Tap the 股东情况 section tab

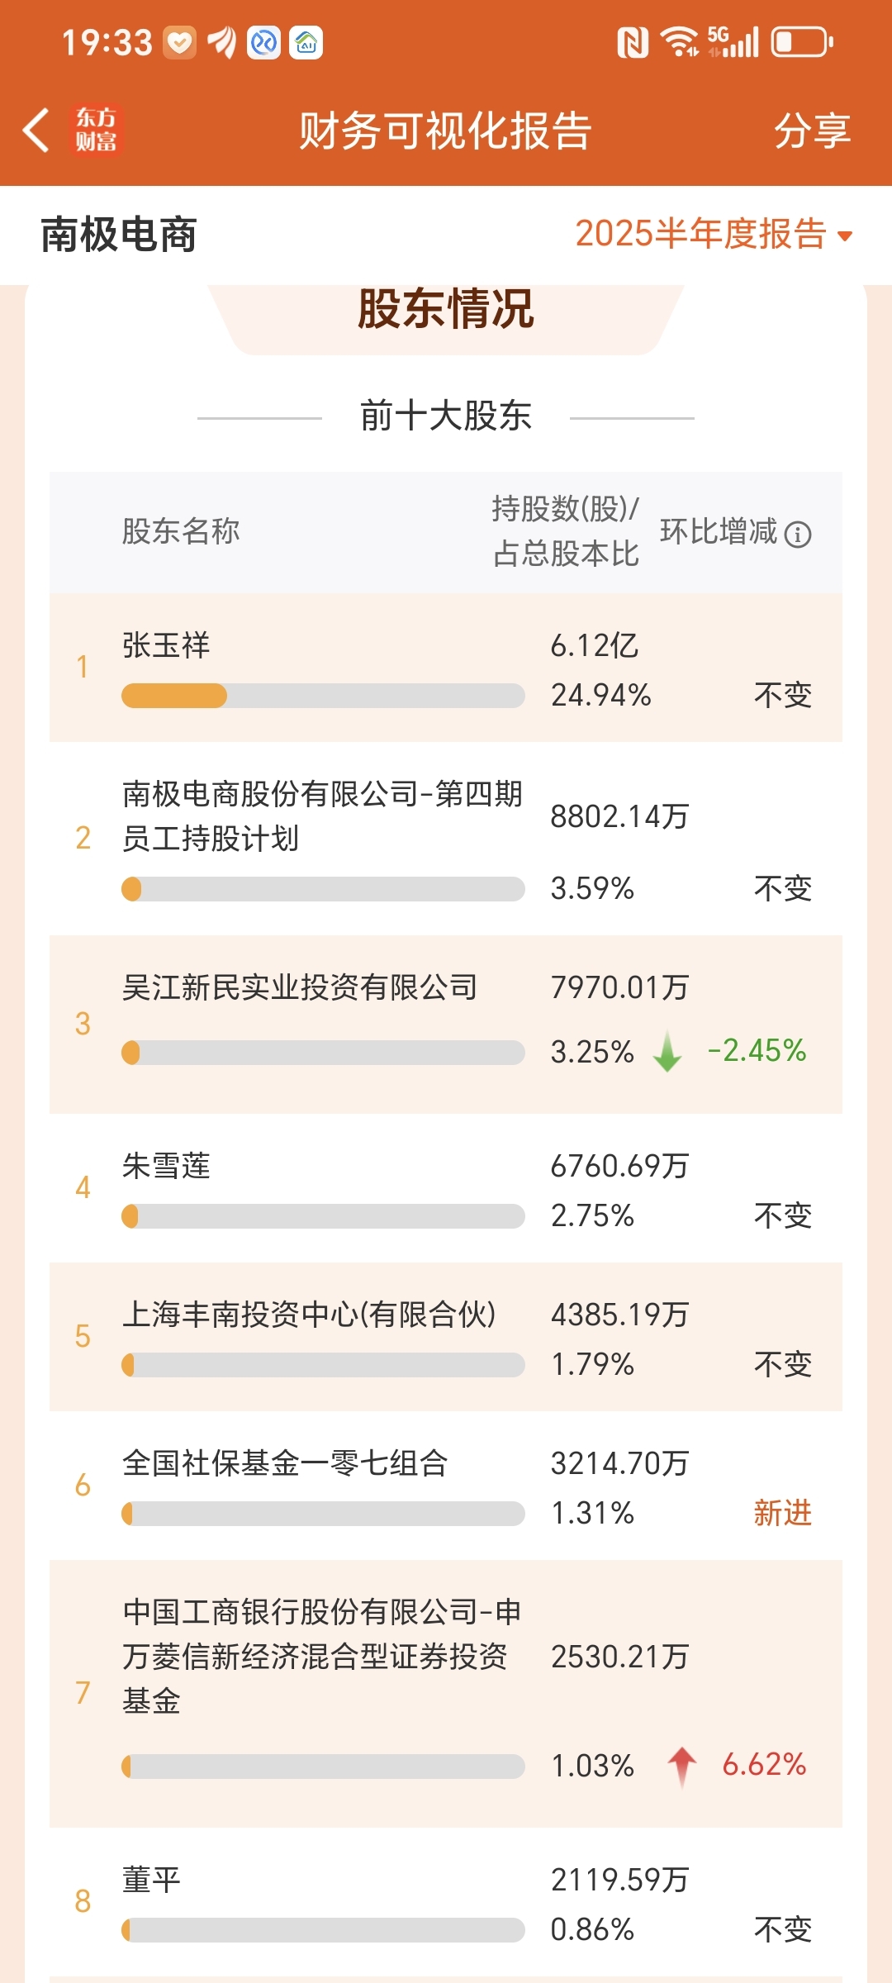(x=446, y=311)
